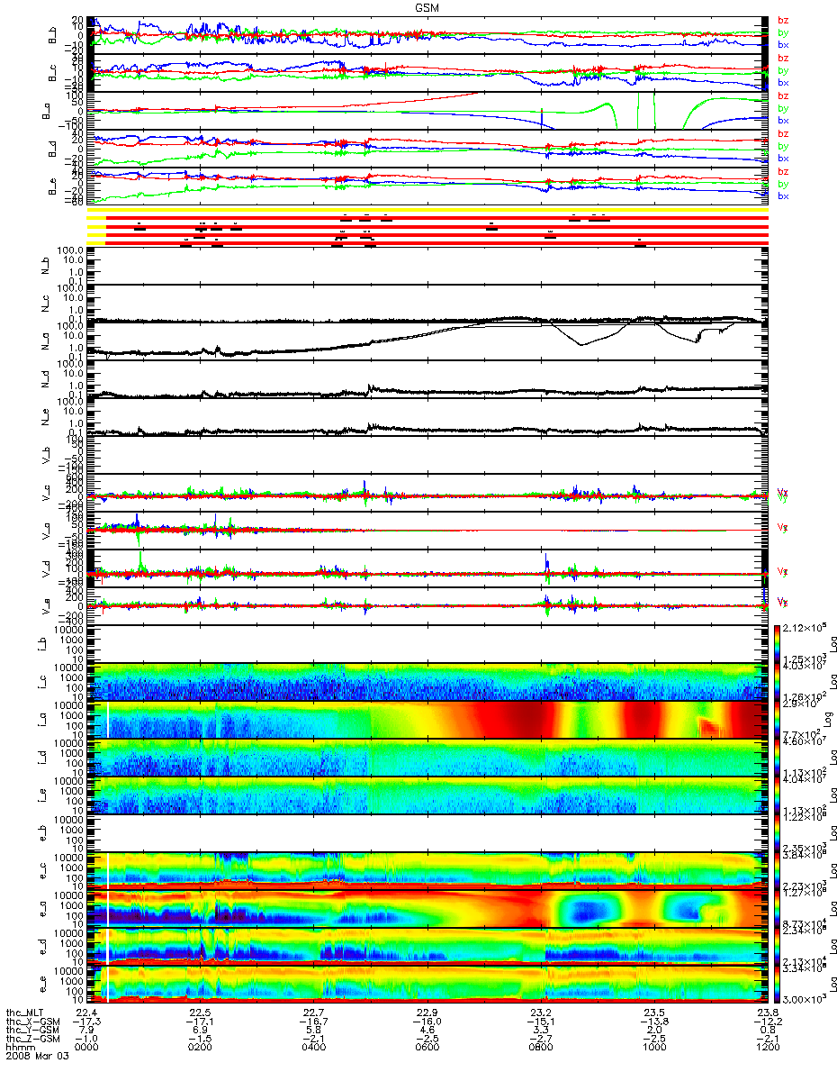Select the 0000 time tick label
The width and height of the screenshot is (837, 1081).
pos(86,1049)
